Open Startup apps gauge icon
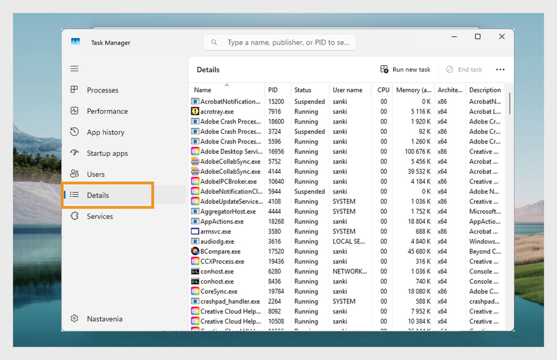Viewport: 557px width, 360px height. point(74,153)
